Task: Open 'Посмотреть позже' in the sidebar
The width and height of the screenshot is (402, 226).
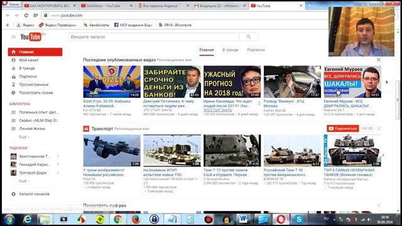Action: click(x=35, y=93)
